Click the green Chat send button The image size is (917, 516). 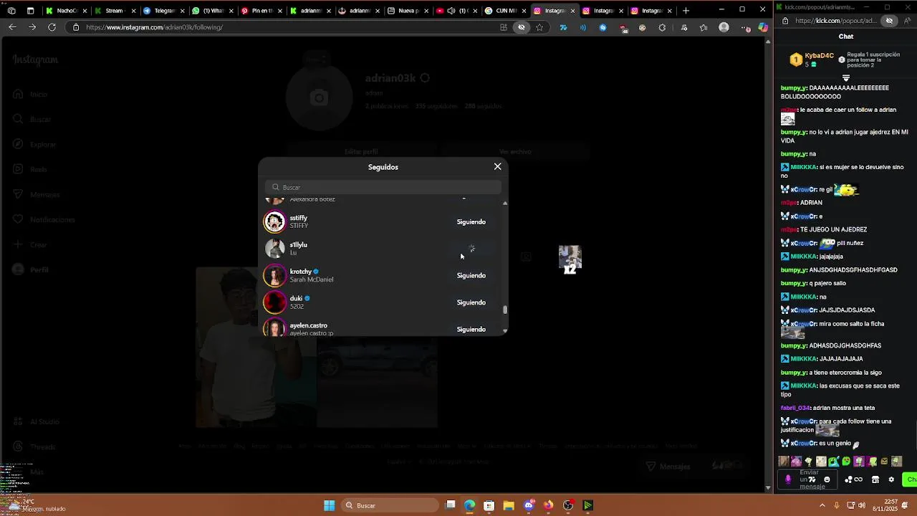point(911,479)
